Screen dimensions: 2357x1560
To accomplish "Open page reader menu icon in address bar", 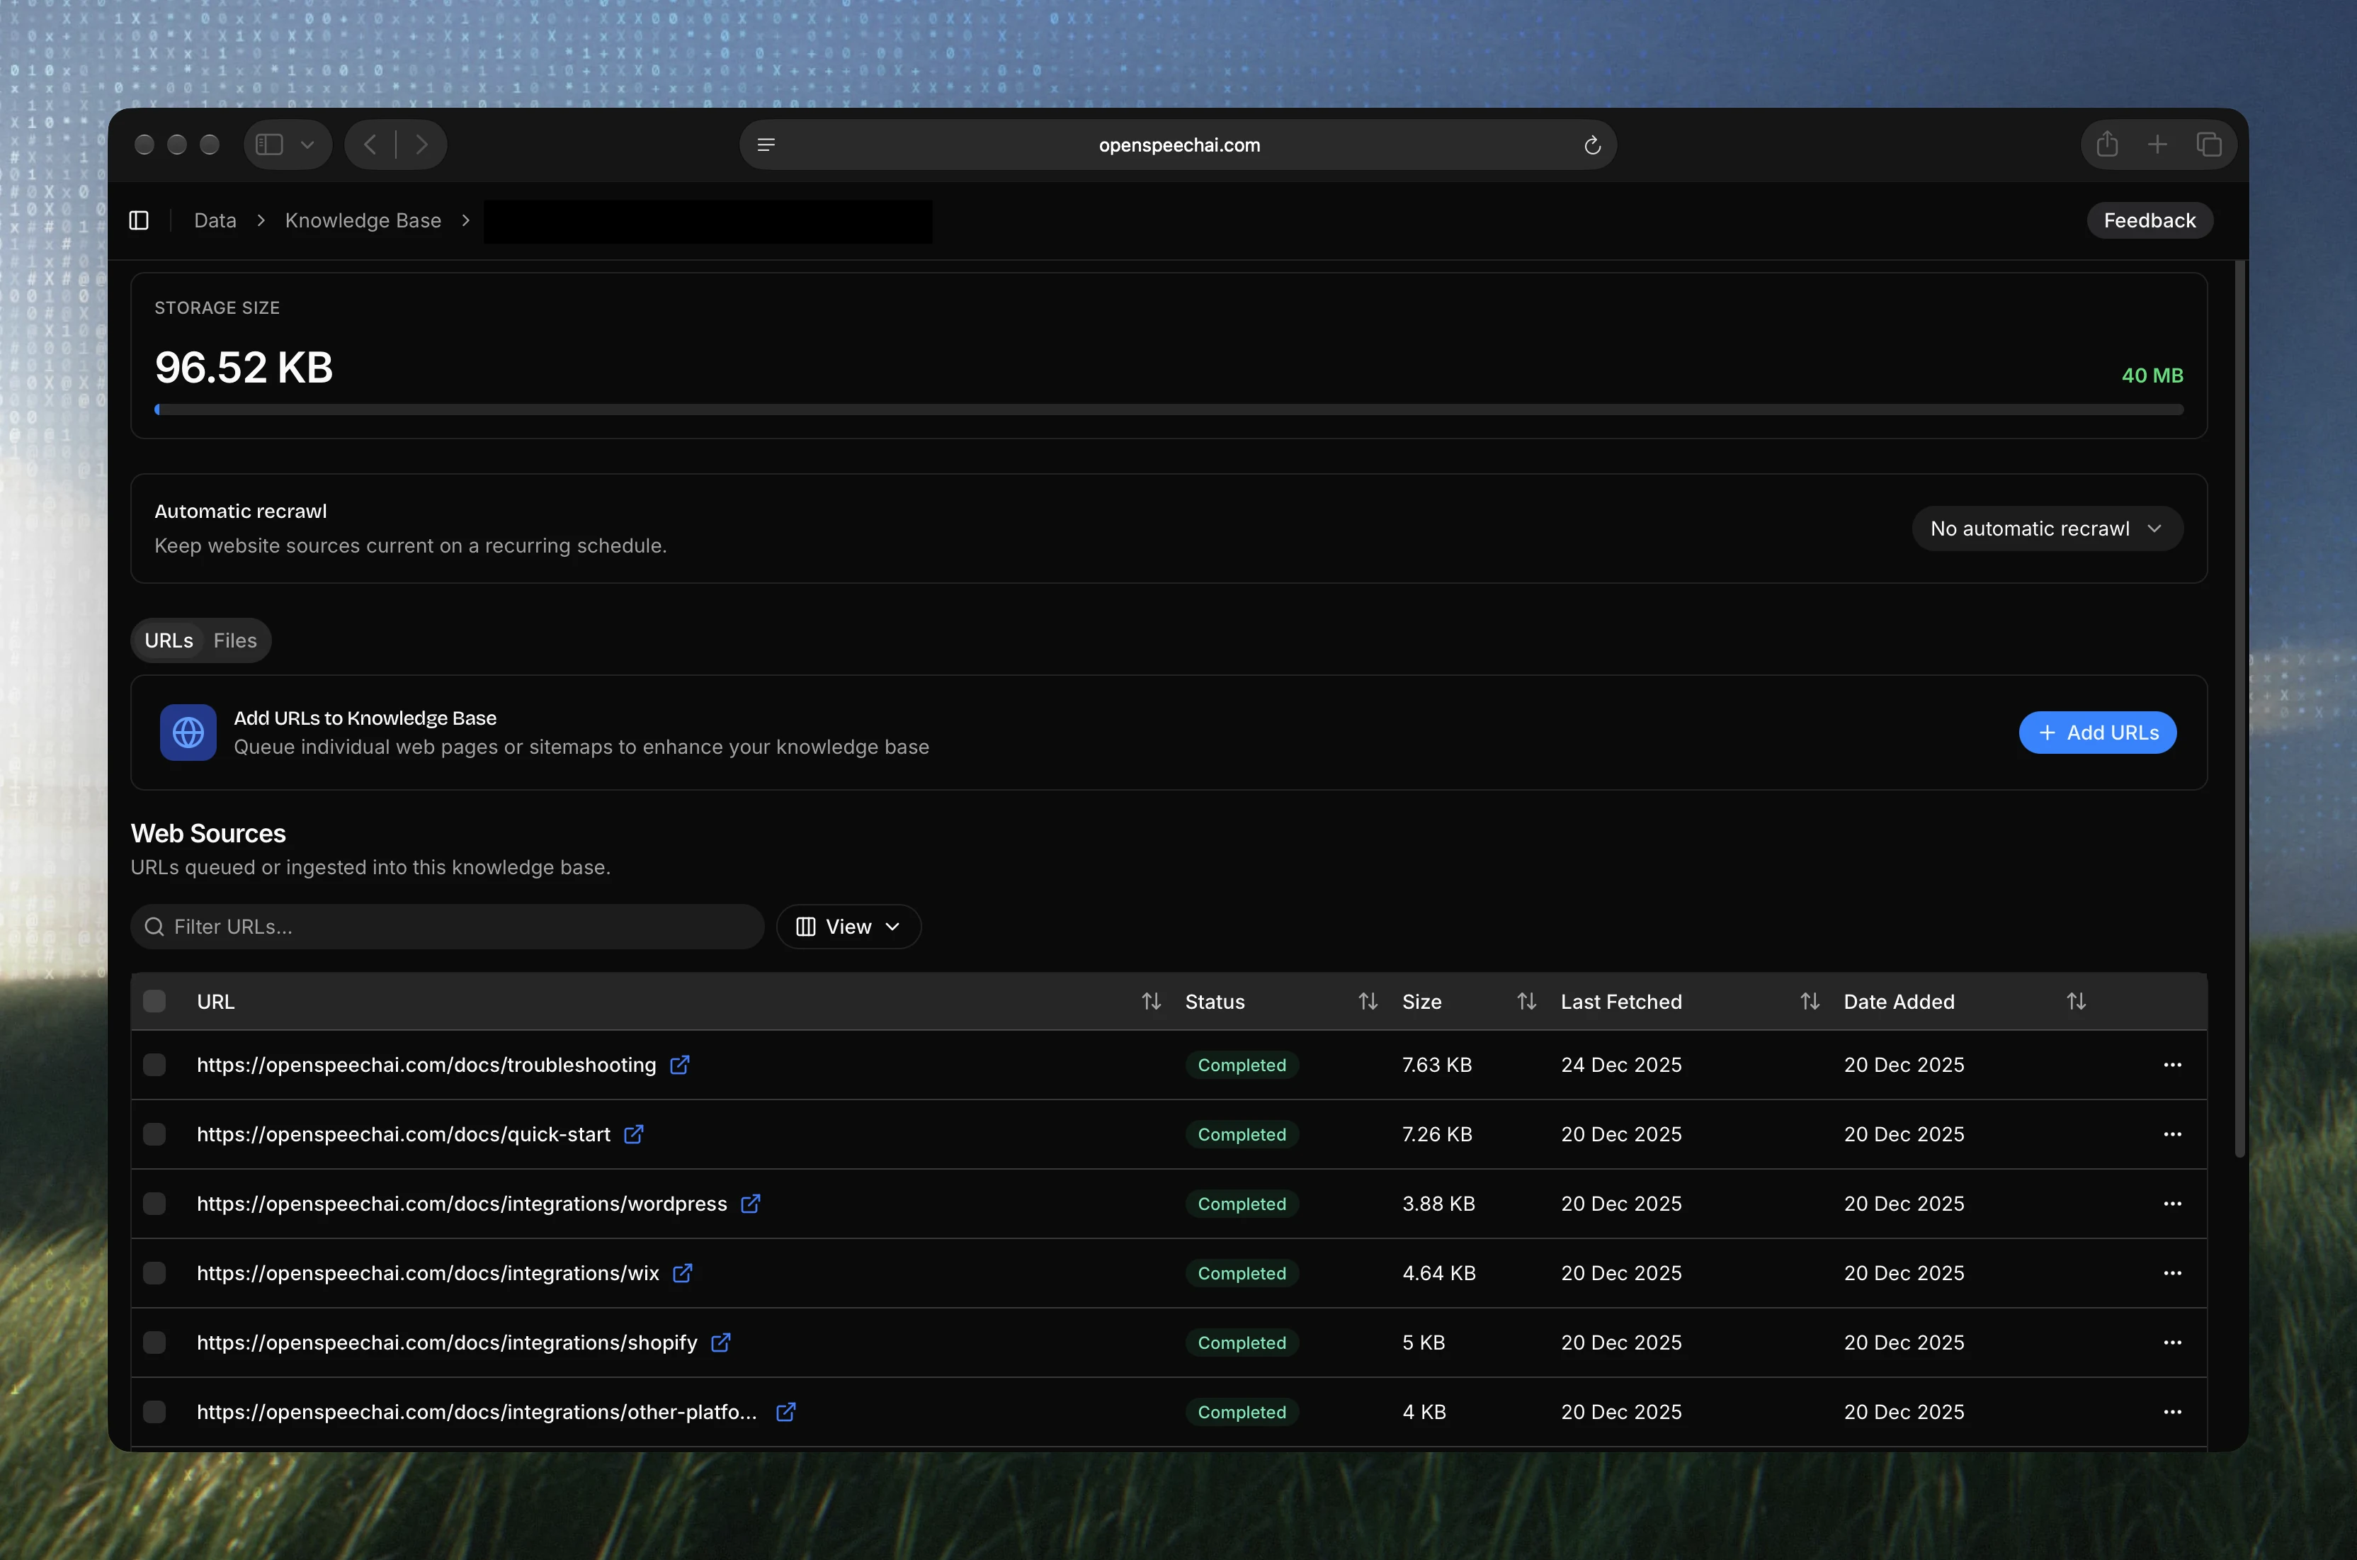I will (x=766, y=145).
